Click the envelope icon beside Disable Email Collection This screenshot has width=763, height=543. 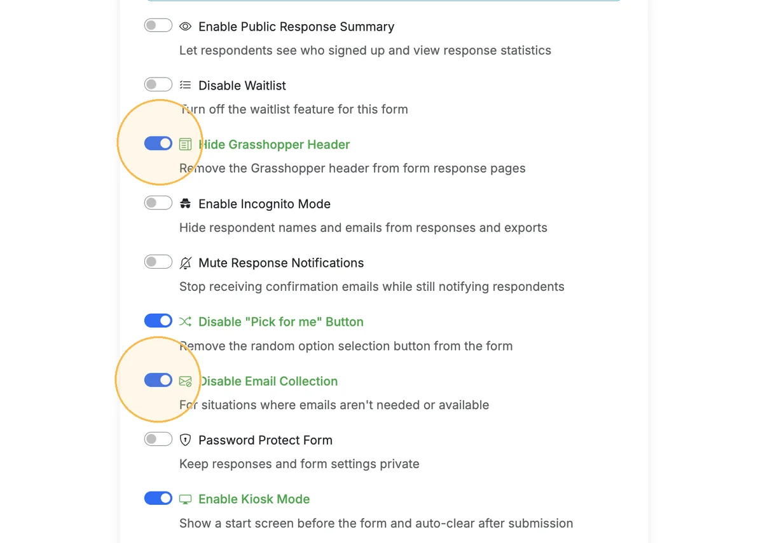(185, 381)
